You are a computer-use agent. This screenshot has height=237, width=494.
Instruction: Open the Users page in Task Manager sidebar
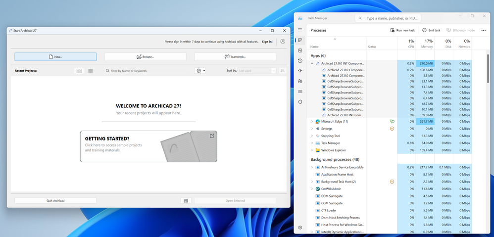[300, 81]
